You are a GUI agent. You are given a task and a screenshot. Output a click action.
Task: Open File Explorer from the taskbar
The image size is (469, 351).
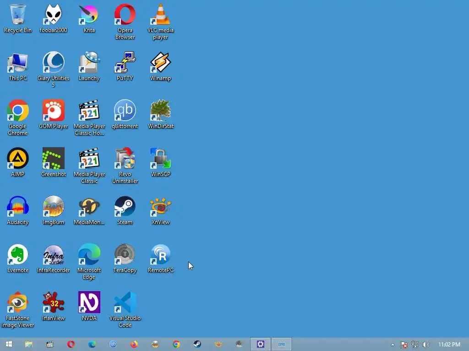(29, 344)
